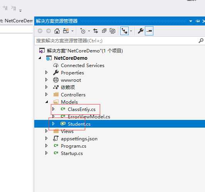
Task: Click the Solution Explorer search field
Action: point(116,41)
